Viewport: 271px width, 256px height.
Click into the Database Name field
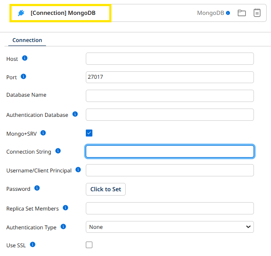pos(169,95)
